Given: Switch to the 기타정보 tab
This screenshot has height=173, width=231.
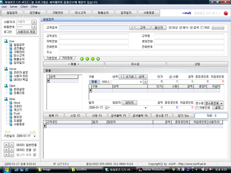Looking at the screenshot, I should (67, 58).
